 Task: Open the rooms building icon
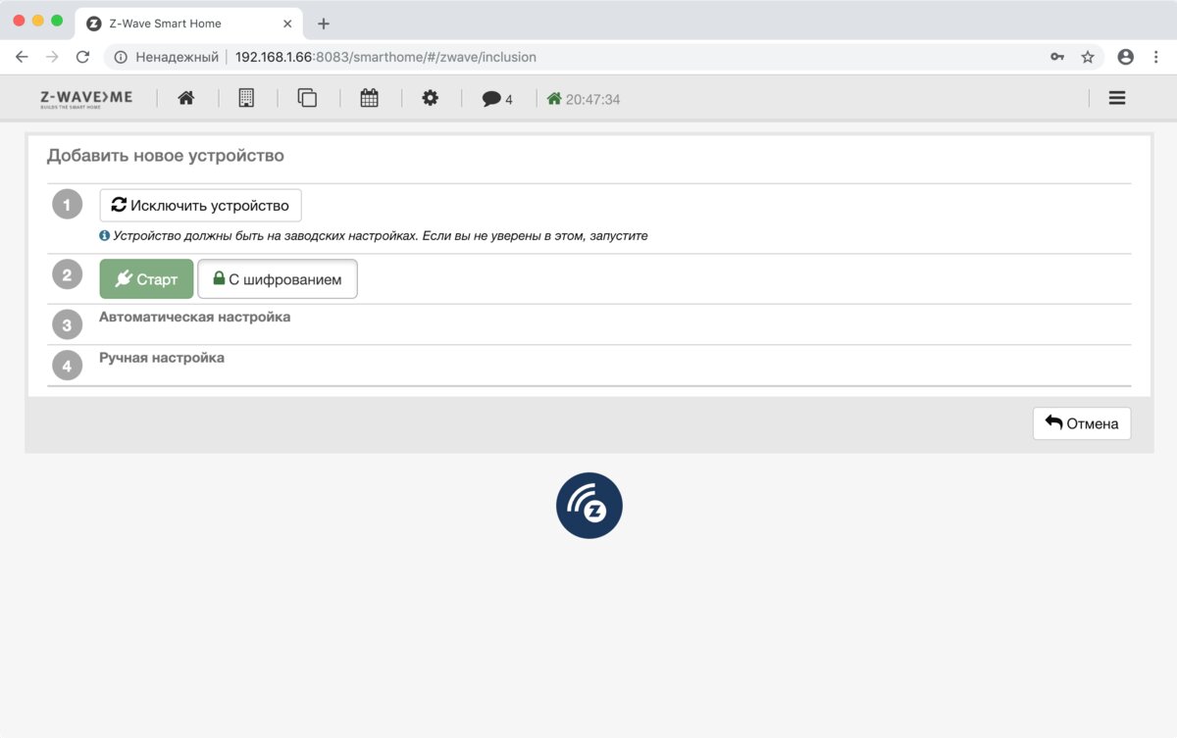[x=246, y=98]
